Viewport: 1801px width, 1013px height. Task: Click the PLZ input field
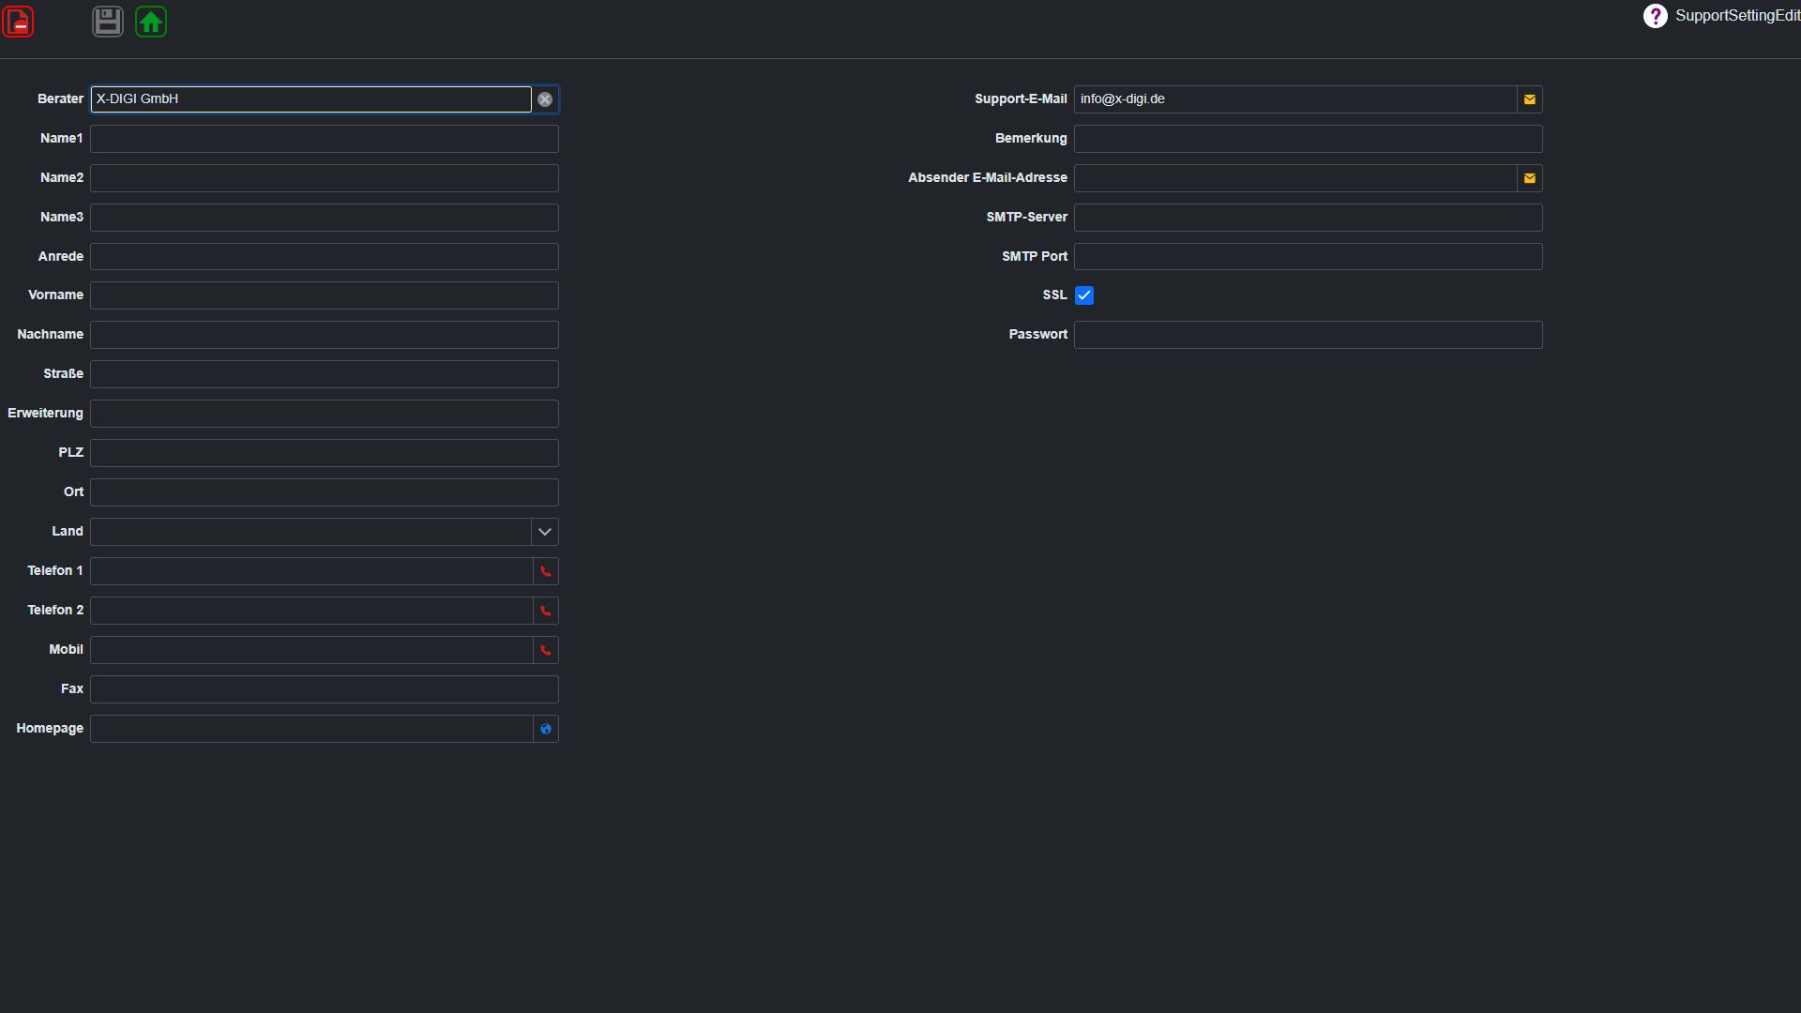[x=325, y=453]
